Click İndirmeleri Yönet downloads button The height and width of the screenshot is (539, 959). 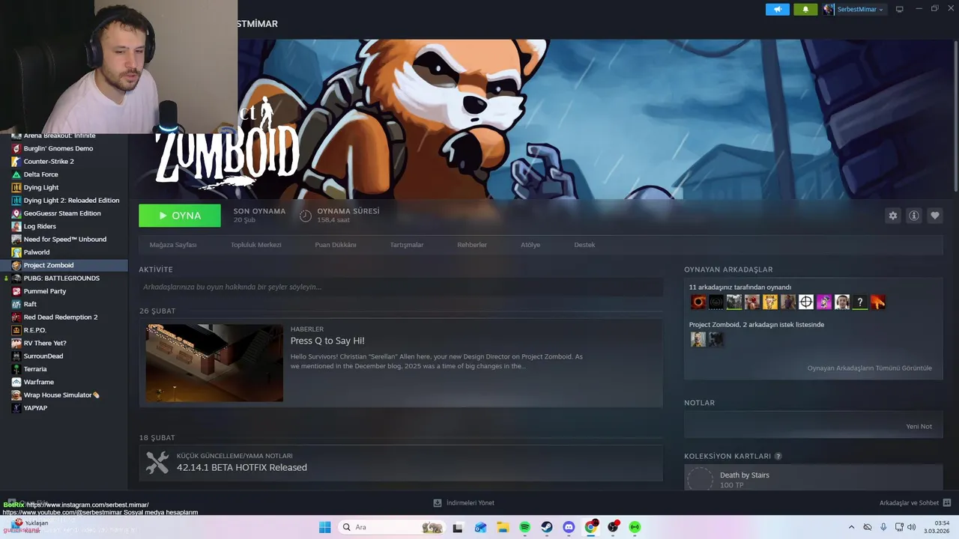pos(464,503)
